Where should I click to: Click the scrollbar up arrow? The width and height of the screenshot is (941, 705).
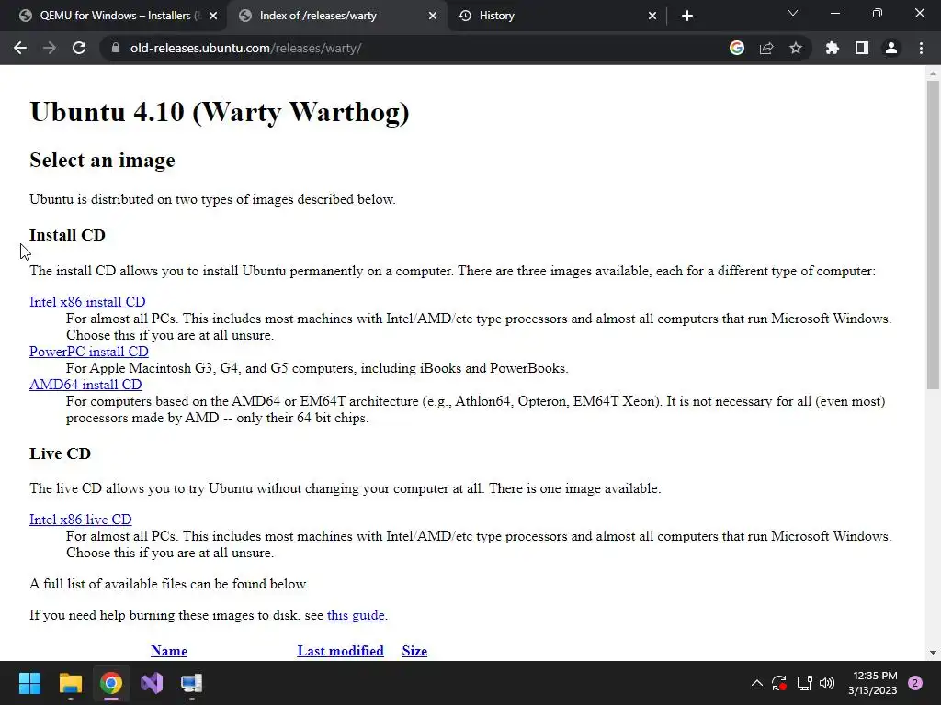pyautogui.click(x=933, y=73)
